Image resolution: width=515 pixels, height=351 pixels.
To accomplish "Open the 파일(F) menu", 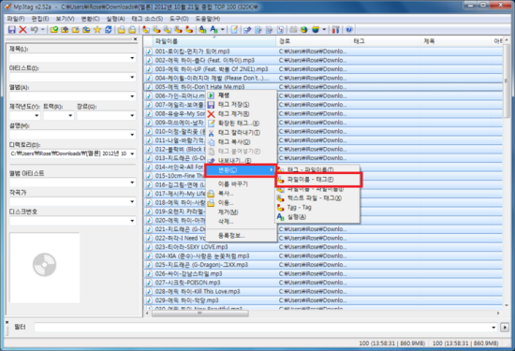I will pyautogui.click(x=16, y=19).
